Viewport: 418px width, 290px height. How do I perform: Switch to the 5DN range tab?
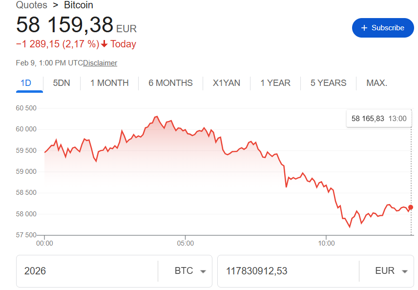tap(62, 83)
